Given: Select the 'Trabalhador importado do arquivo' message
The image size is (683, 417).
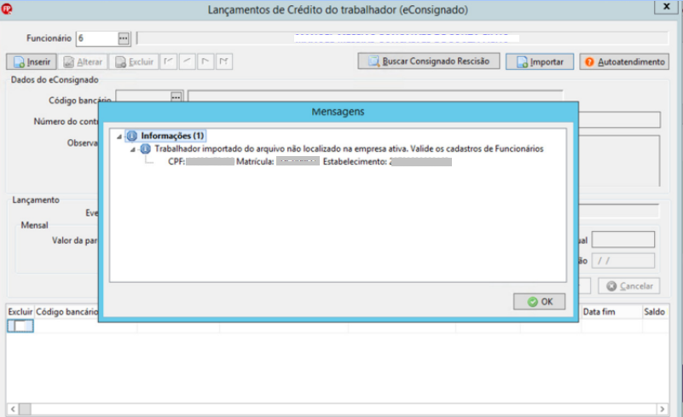Looking at the screenshot, I should coord(349,149).
